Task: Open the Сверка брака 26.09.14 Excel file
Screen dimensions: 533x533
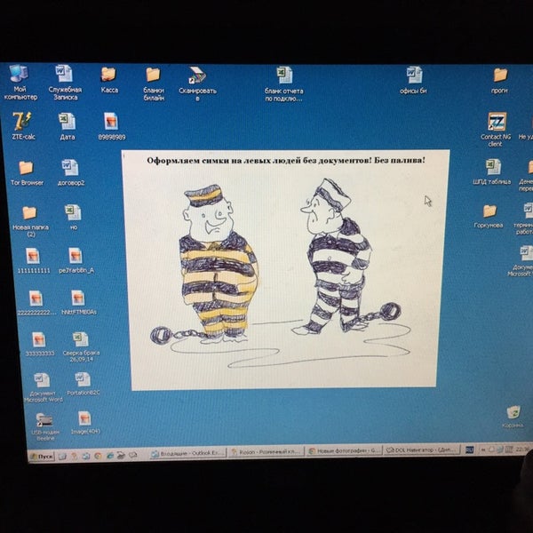Action: [81, 347]
